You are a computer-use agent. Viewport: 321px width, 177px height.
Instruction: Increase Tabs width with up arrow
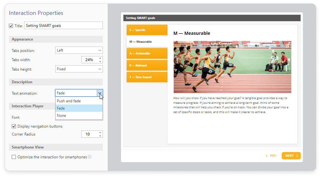[100, 58]
